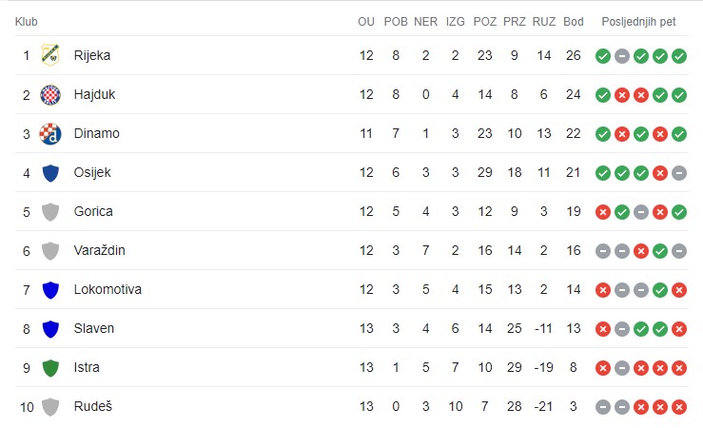Click the POB column header
The height and width of the screenshot is (428, 703).
(x=396, y=22)
